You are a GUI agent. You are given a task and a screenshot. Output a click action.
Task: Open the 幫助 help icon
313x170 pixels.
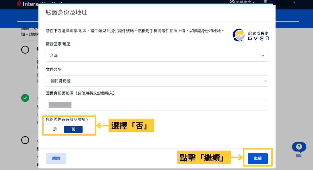(299, 147)
